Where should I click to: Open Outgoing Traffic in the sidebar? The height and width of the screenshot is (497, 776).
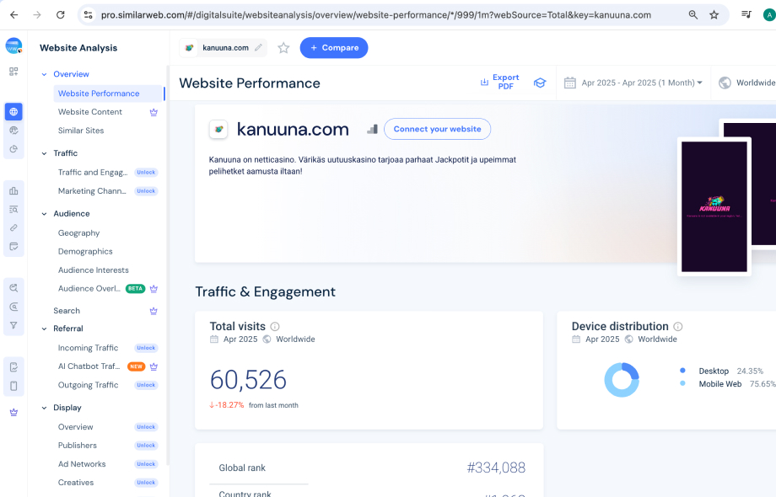pyautogui.click(x=88, y=385)
